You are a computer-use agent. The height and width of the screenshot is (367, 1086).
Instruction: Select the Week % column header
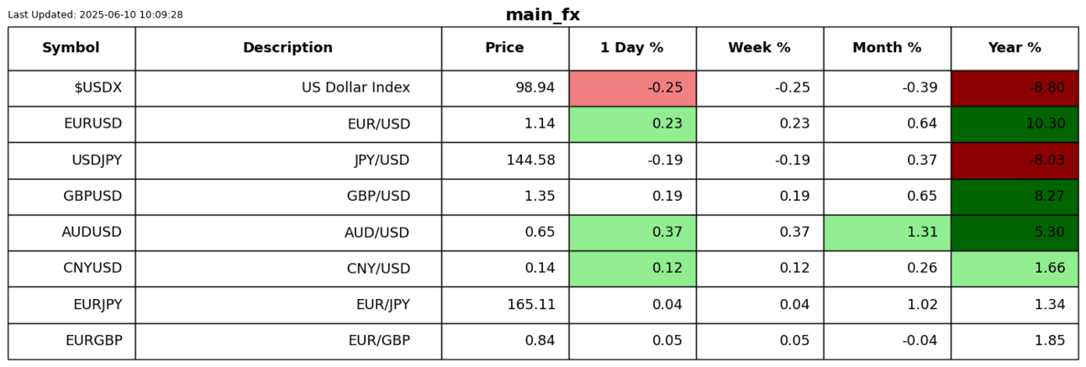[x=759, y=48]
